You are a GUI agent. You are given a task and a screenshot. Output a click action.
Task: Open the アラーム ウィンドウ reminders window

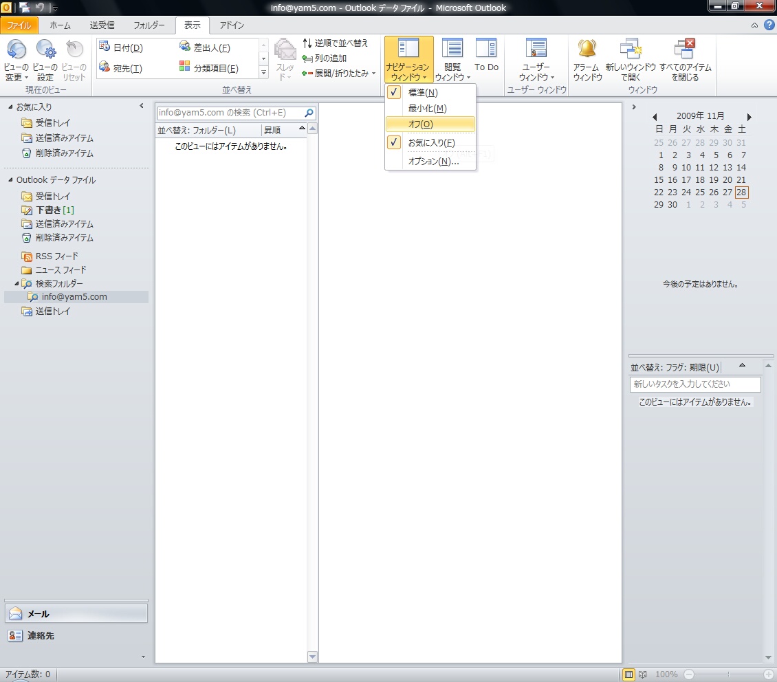coord(587,59)
